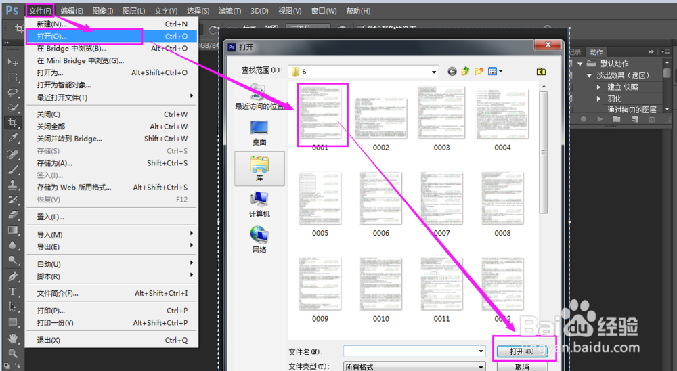The height and width of the screenshot is (371, 677).
Task: Open Desktop location in dialog sidebar
Action: coord(259,132)
